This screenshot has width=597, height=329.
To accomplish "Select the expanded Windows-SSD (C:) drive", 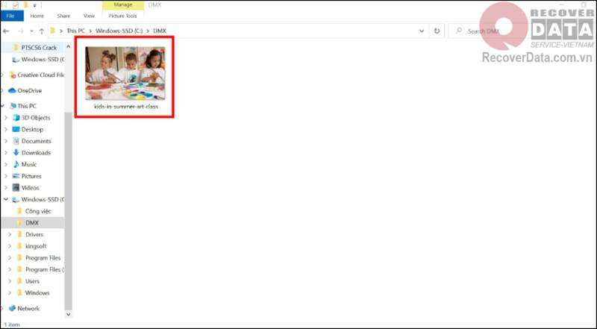I will point(42,199).
